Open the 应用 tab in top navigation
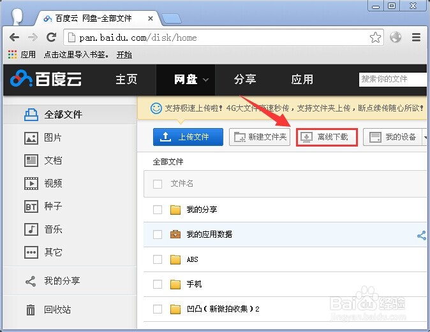 tap(302, 80)
